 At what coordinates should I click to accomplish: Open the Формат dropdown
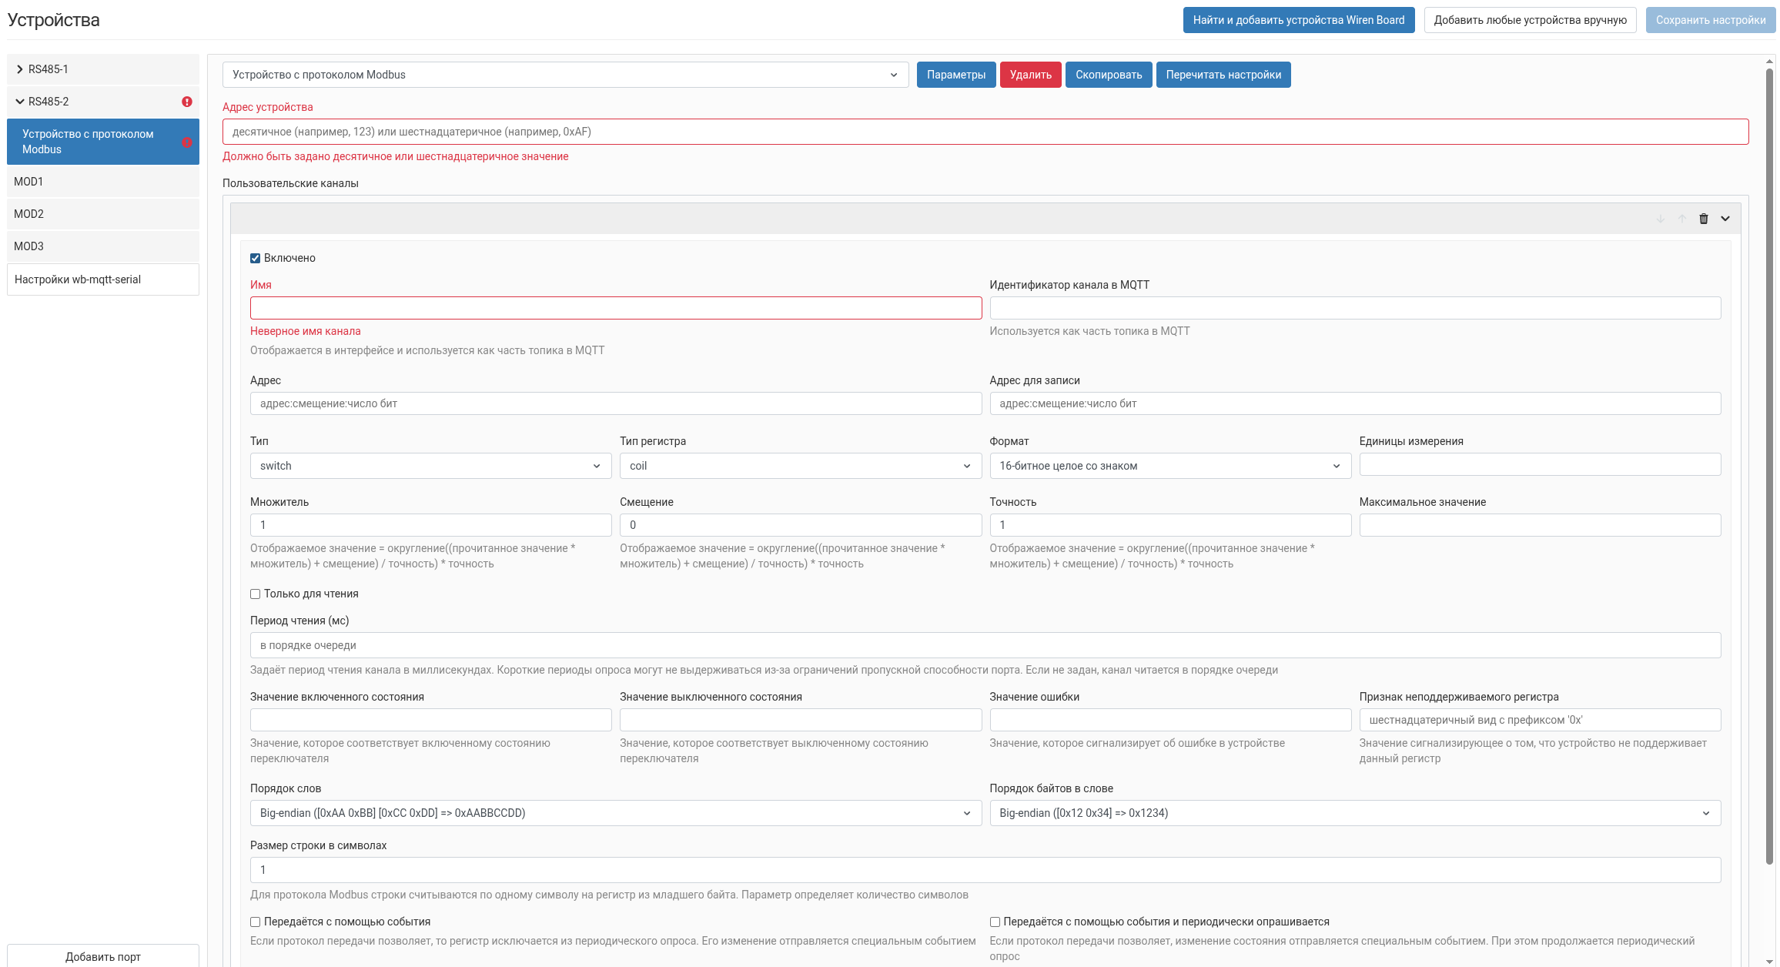1170,466
